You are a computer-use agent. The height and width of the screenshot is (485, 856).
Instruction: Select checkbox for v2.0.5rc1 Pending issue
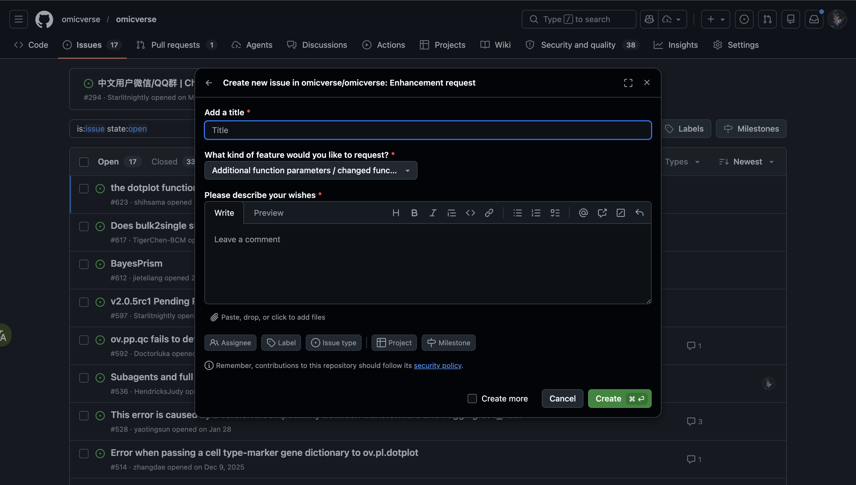pyautogui.click(x=84, y=302)
